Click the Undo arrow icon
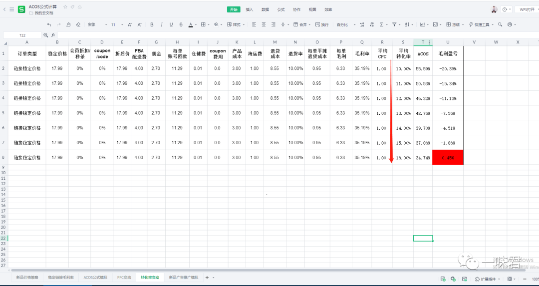This screenshot has width=539, height=286. point(49,24)
